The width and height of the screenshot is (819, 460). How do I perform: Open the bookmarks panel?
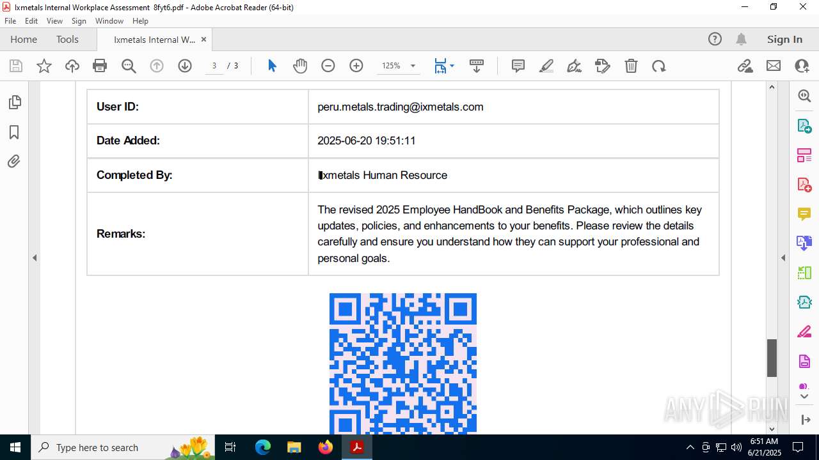pos(14,132)
